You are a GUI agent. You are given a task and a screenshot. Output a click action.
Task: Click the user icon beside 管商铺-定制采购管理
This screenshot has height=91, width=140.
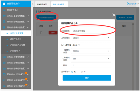pos(4,86)
